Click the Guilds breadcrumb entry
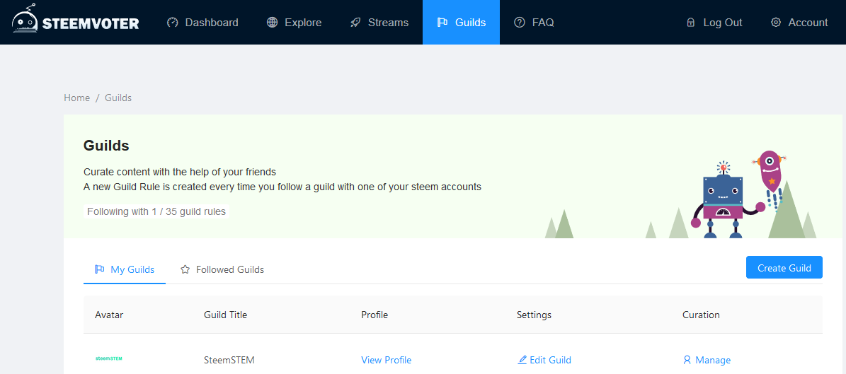 point(118,98)
